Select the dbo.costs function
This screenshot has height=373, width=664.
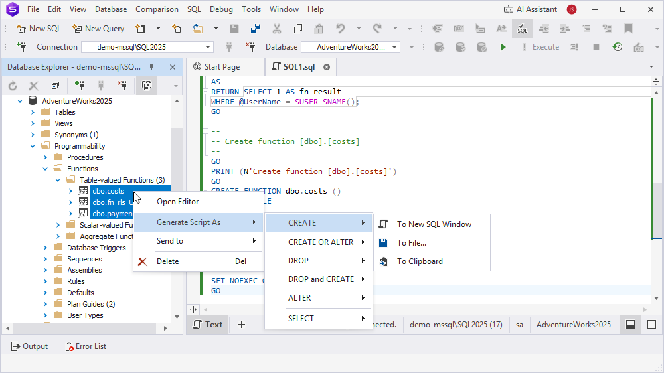108,191
